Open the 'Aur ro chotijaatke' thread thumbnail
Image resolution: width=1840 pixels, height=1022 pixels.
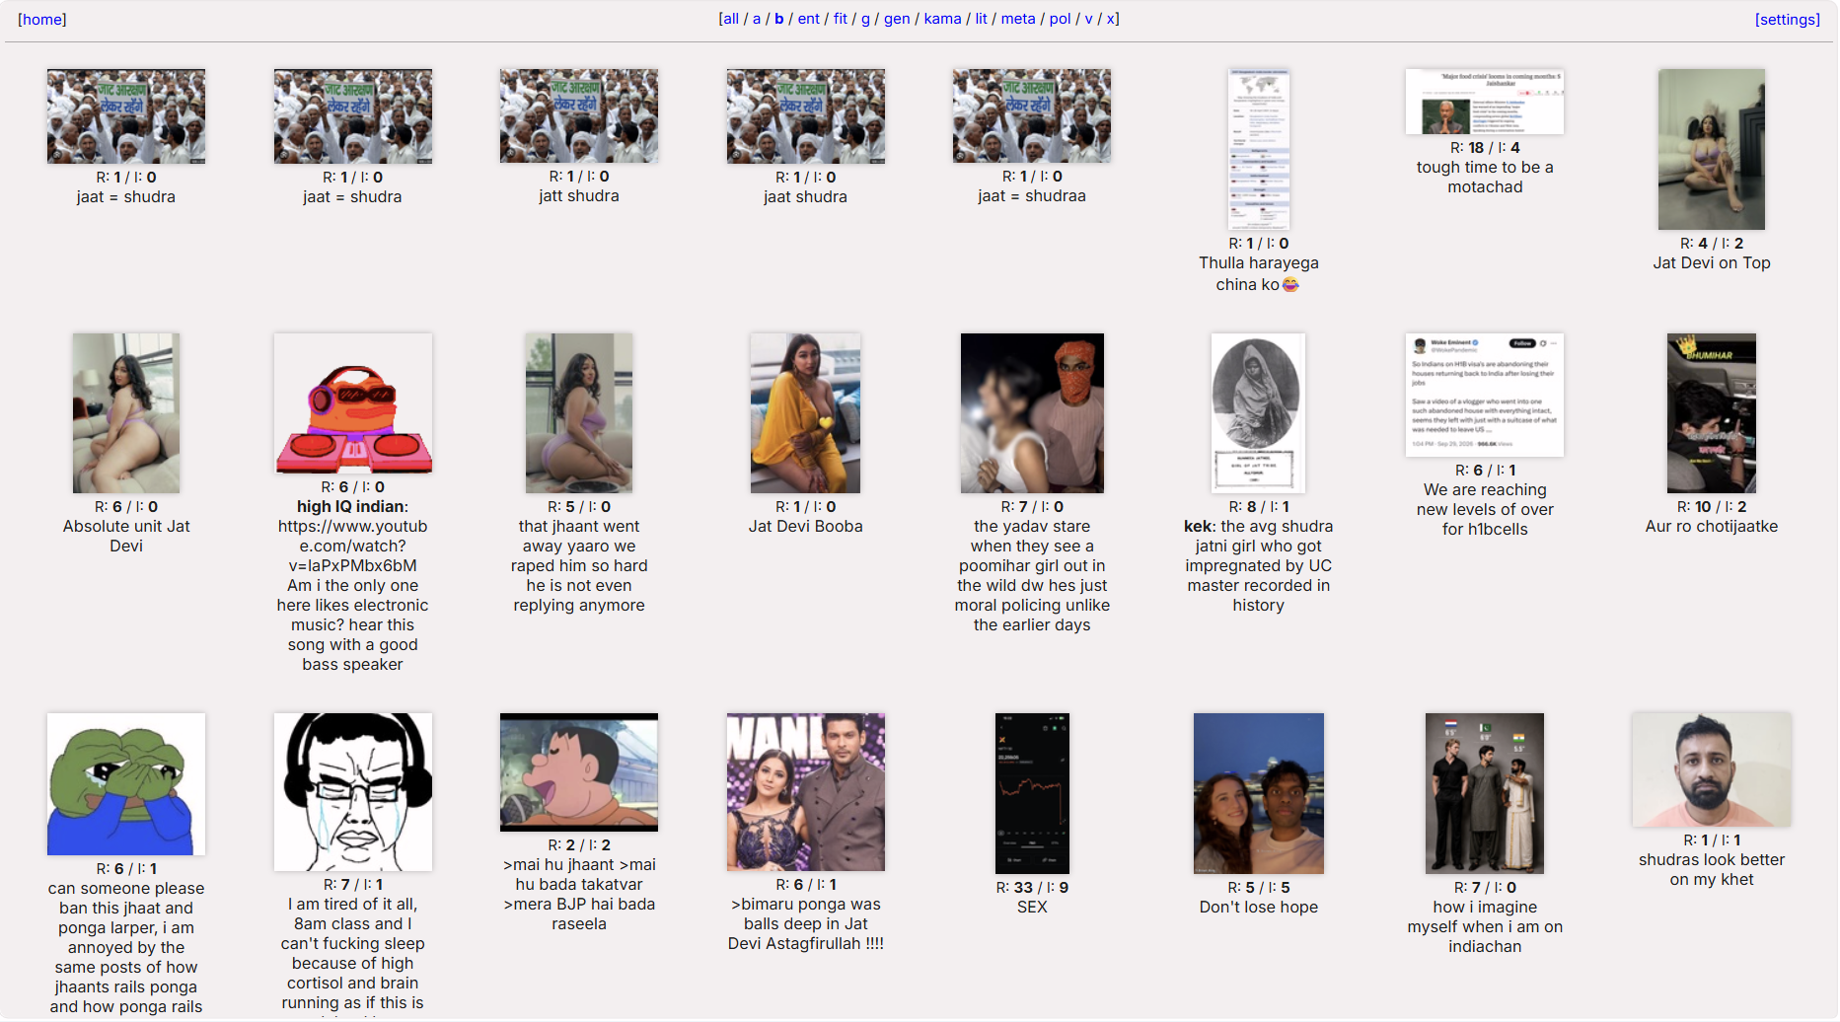1711,413
